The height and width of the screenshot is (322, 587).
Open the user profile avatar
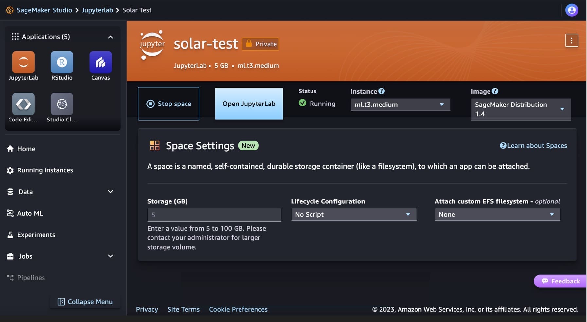[572, 10]
